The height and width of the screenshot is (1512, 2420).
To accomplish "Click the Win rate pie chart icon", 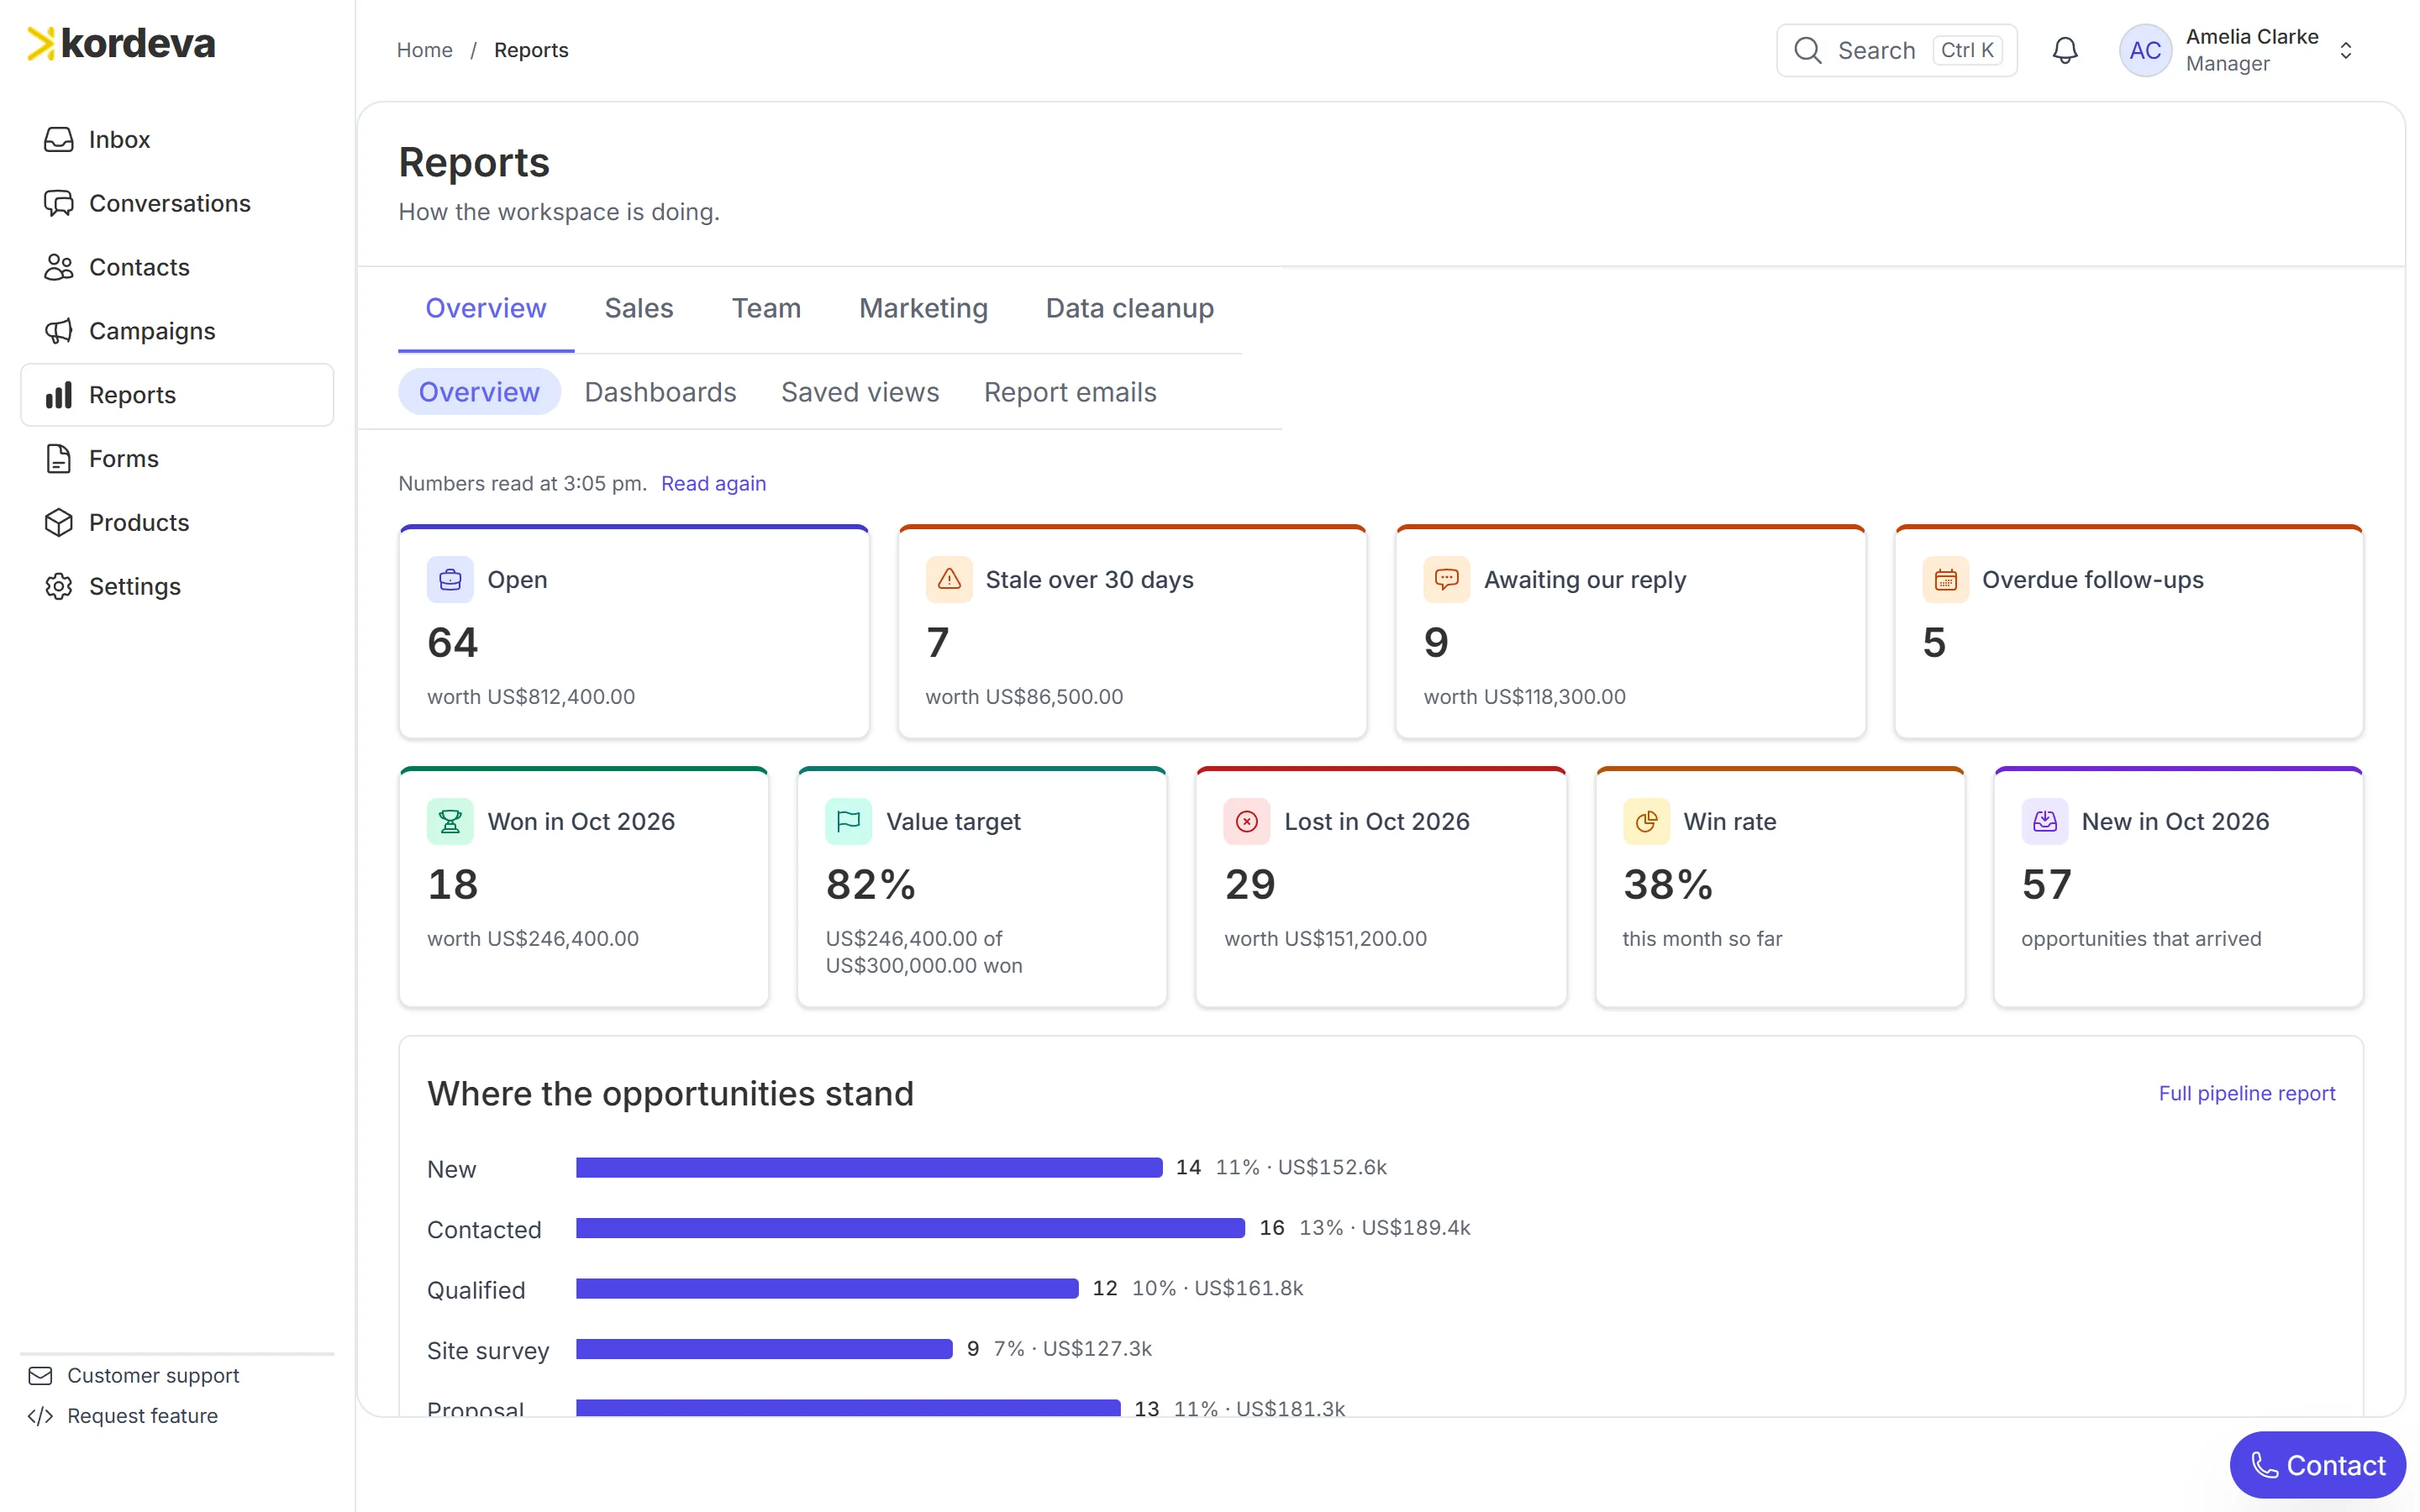I will tap(1646, 822).
